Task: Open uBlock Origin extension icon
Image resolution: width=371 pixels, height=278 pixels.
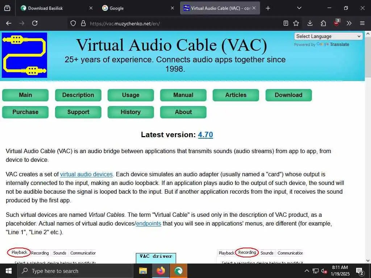Action: (336, 23)
